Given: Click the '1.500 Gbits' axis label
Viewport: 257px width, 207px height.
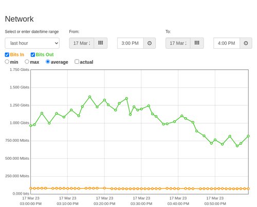Looking at the screenshot, I should 20,87.
